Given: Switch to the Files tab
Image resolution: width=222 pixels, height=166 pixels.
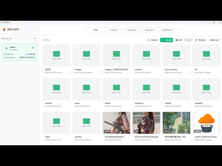Looking at the screenshot, I should [x=96, y=30].
